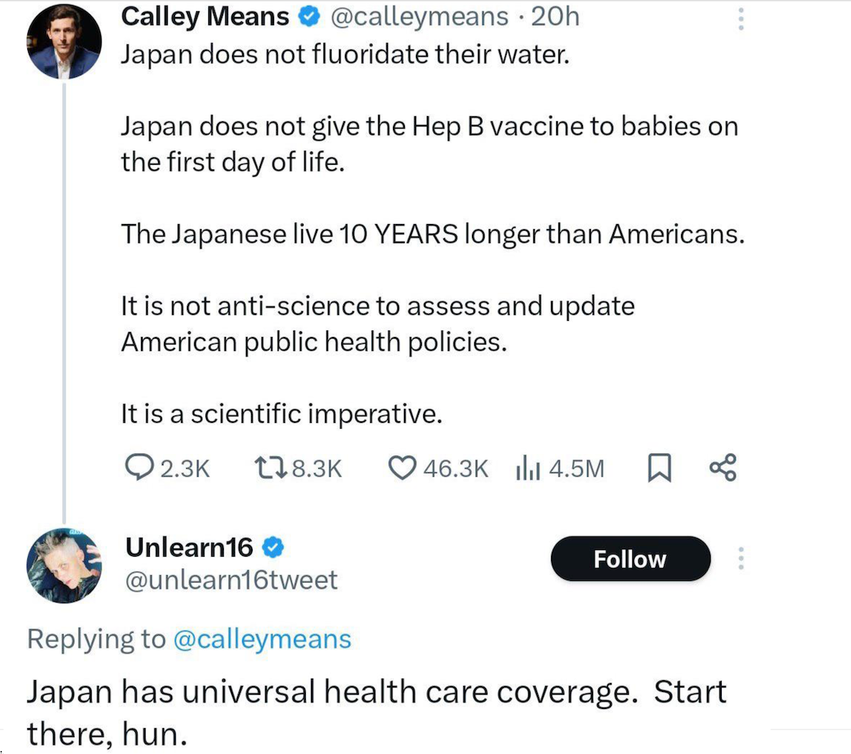Click Unlearn16 verified checkmark badge

(273, 548)
